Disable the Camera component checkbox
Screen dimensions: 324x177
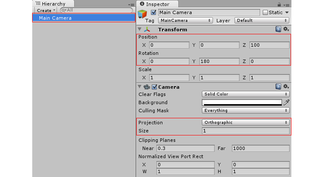tap(154, 87)
